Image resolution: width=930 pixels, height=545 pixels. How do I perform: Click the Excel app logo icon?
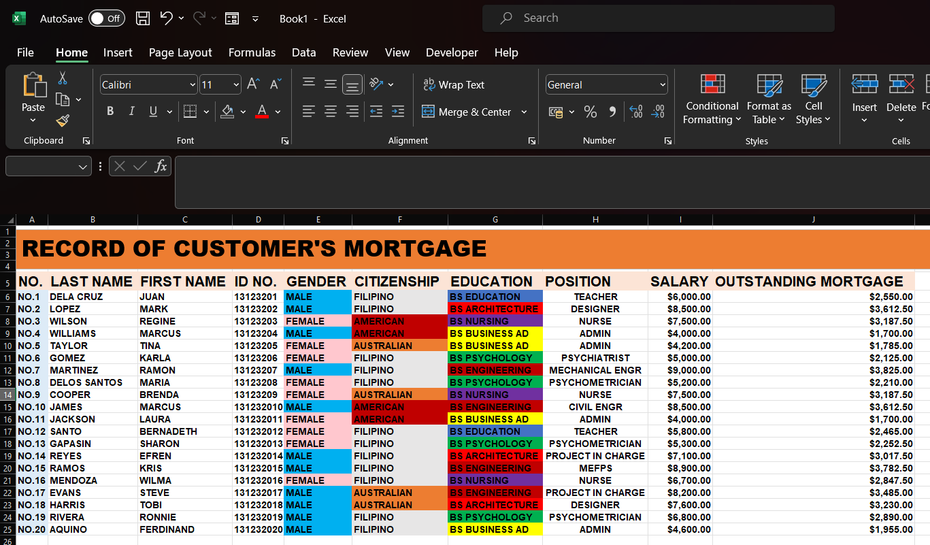pos(19,18)
